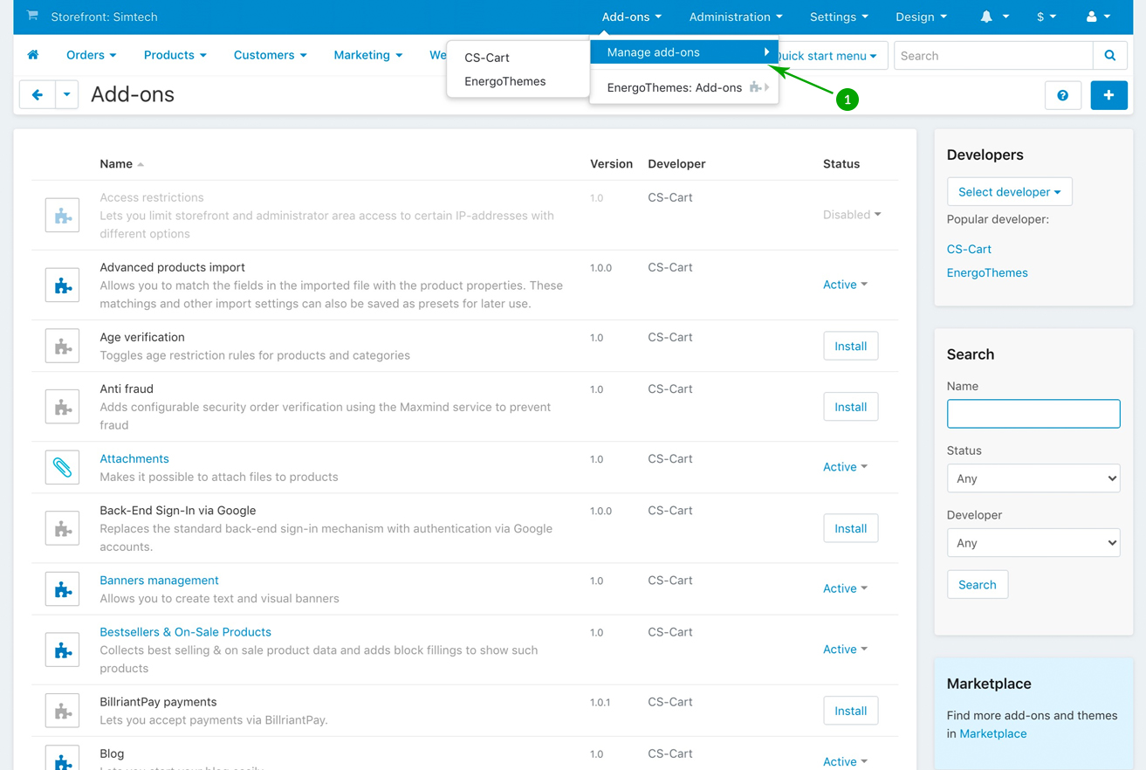Open the Marketplace link

pos(992,734)
